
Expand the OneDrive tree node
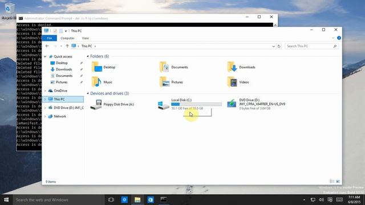[x=45, y=91]
